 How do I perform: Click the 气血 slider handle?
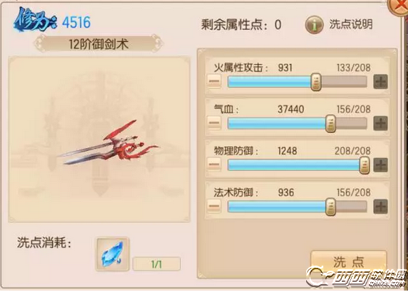pyautogui.click(x=330, y=123)
